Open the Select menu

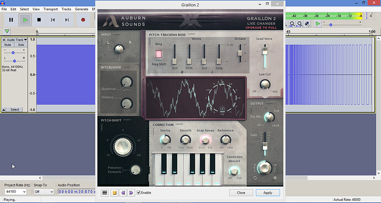(24, 9)
